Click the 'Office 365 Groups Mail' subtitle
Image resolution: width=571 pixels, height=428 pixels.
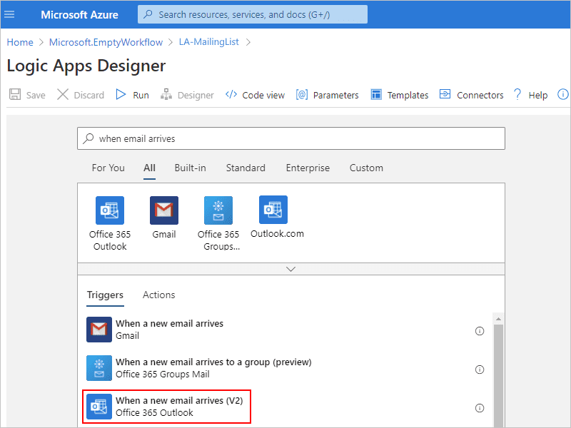163,374
